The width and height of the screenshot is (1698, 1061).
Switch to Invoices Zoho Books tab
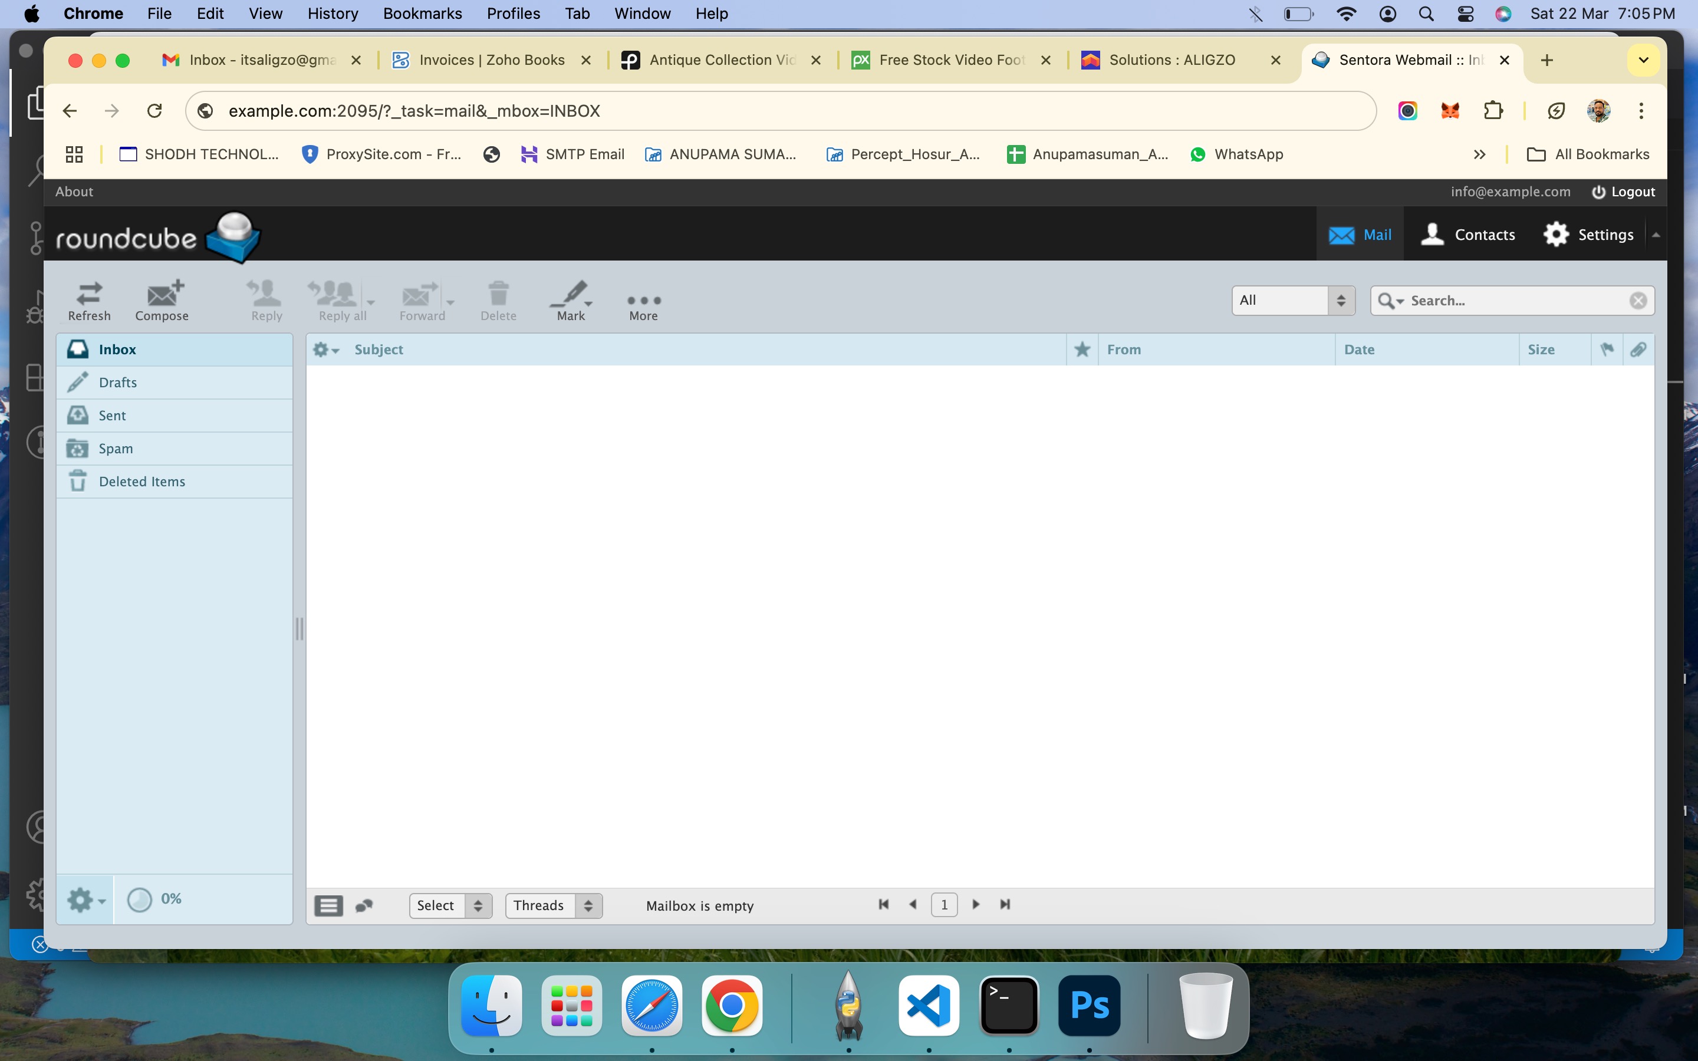(x=491, y=60)
